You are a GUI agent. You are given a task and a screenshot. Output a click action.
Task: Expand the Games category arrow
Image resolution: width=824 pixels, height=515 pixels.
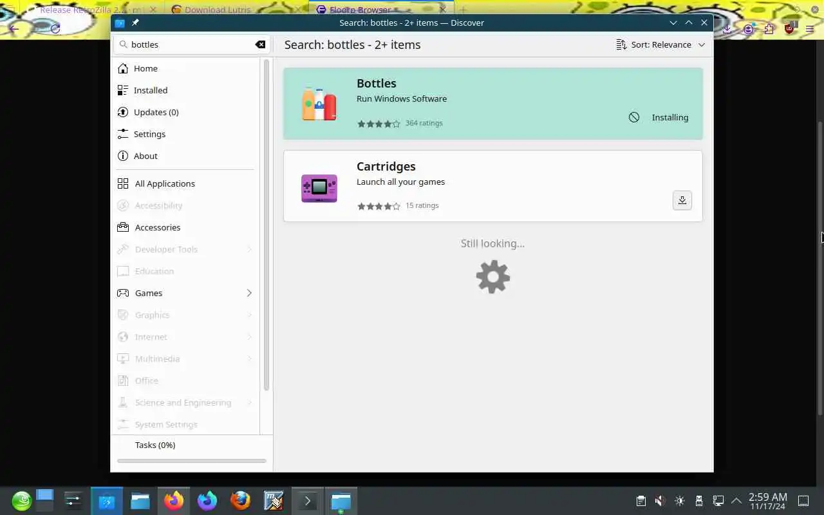249,293
